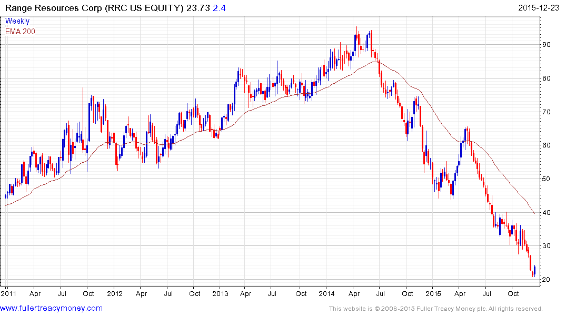566x316 pixels.
Task: Click the Fuller Treacy Money copyright notice
Action: click(x=435, y=309)
